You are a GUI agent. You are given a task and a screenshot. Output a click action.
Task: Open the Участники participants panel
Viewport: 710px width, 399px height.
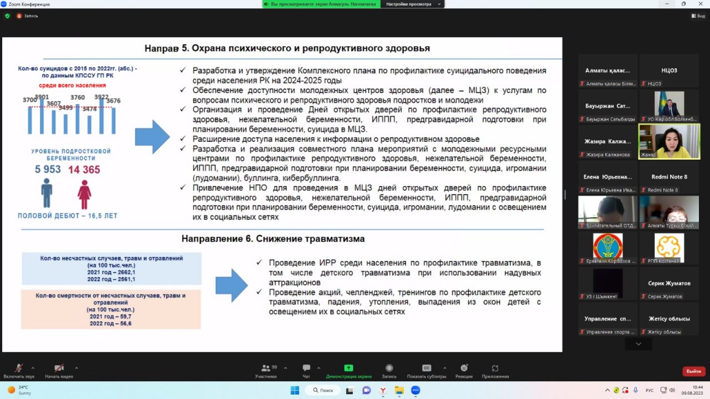pyautogui.click(x=266, y=369)
